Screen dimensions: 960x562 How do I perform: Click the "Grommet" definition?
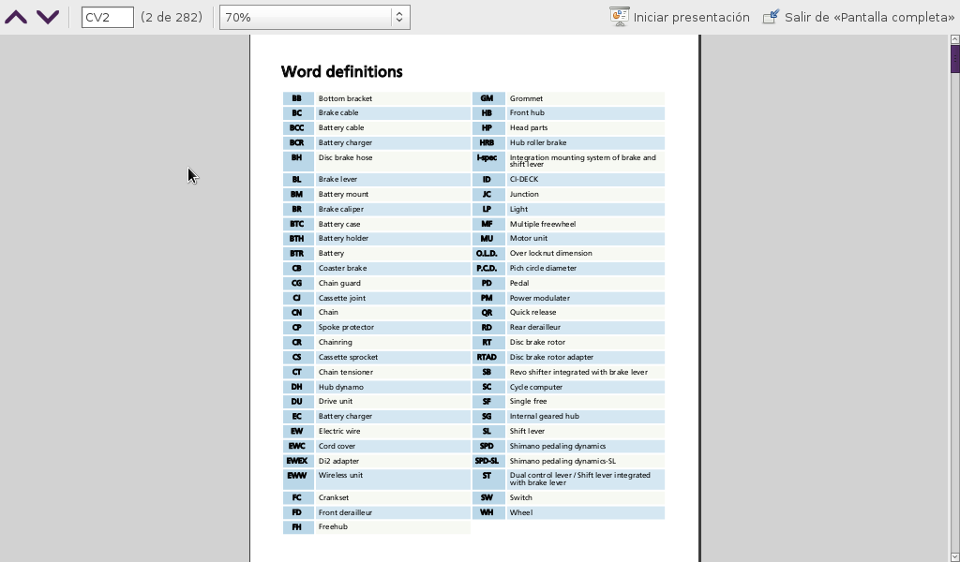[526, 98]
